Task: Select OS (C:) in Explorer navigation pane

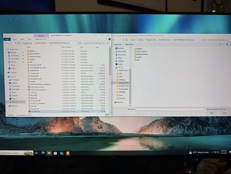Action: click(x=15, y=102)
